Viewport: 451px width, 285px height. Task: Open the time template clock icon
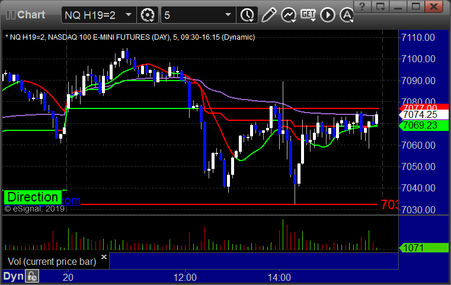coord(247,15)
